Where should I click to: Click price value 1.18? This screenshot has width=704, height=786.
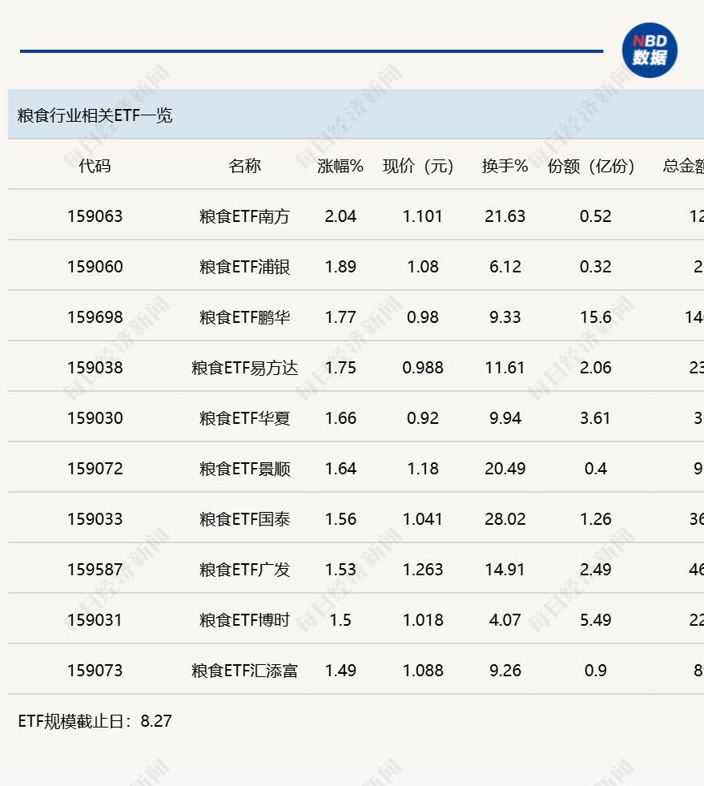pos(422,469)
